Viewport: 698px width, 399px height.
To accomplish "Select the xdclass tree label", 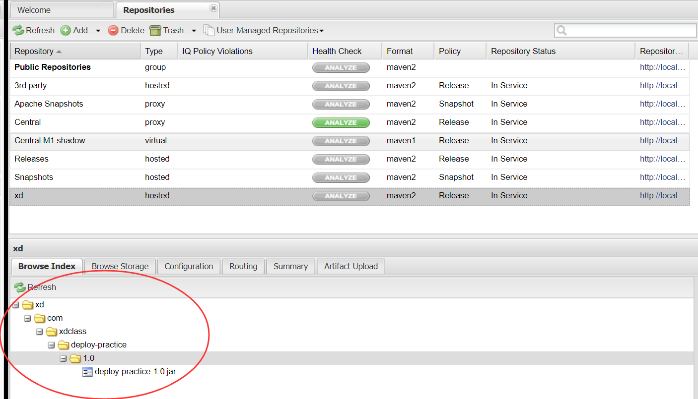I will click(72, 332).
